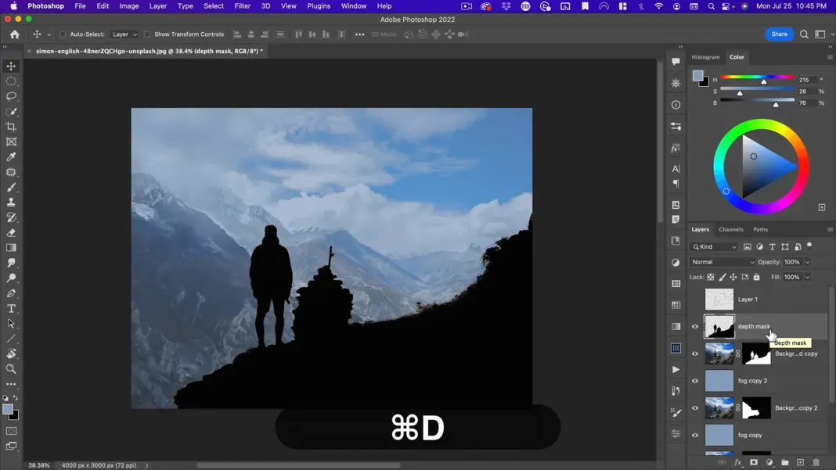Open the layer filter Kind dropdown
The height and width of the screenshot is (470, 836).
(714, 246)
